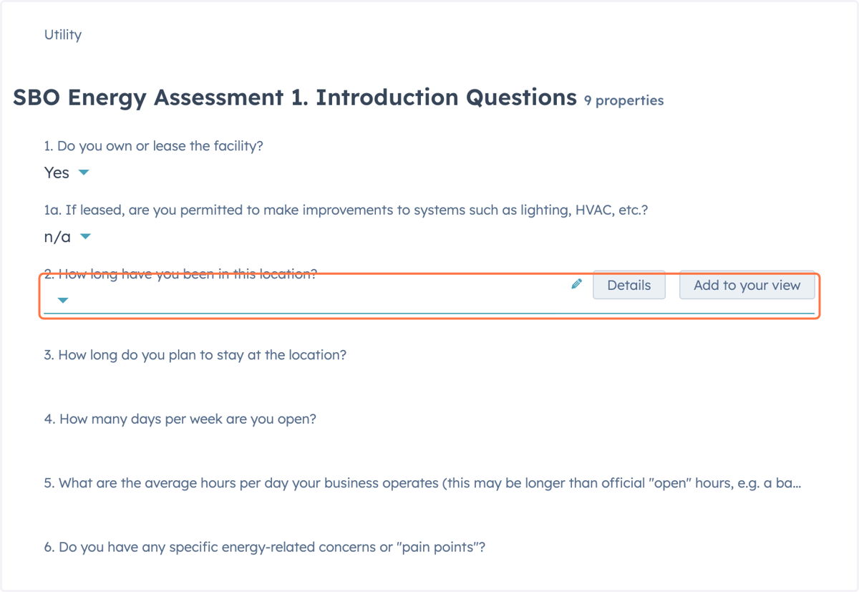Click the how long in this location label
Screen dimensions: 859x592
[x=180, y=274]
